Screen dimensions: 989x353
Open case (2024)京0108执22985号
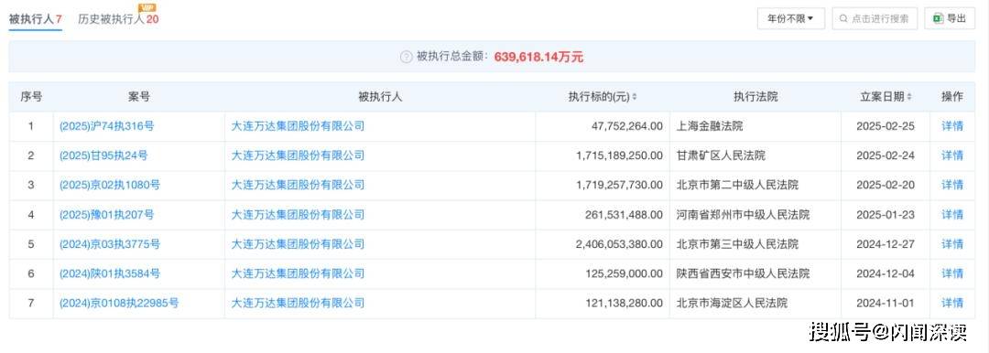point(118,304)
